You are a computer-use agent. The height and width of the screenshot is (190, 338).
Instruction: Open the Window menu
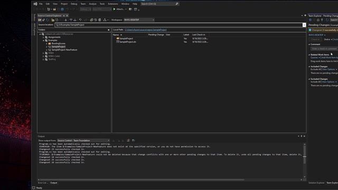125,4
